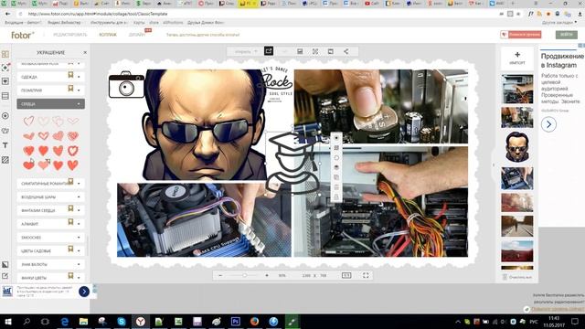585x329 pixels.
Task: Click the green sign-in button at top right
Action: (x=567, y=35)
